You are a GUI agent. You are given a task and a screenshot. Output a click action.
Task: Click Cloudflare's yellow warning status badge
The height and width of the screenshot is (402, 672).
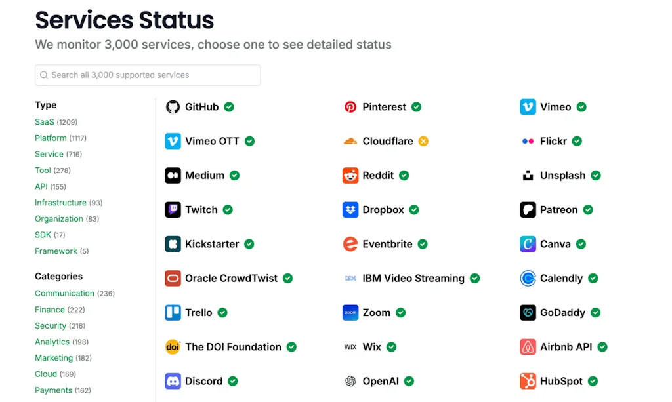423,141
